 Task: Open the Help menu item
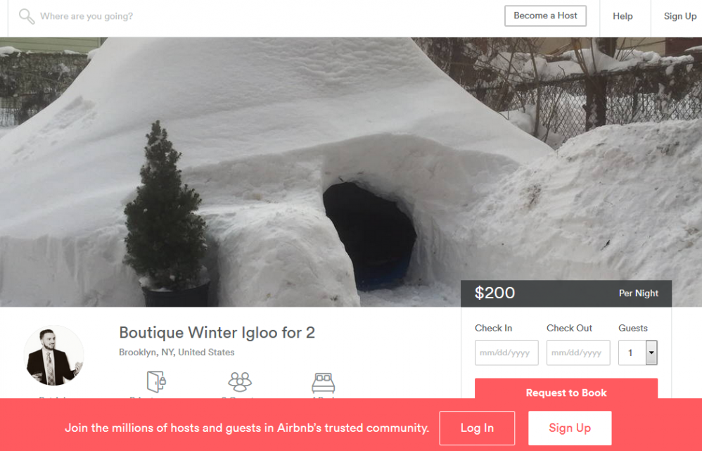623,16
